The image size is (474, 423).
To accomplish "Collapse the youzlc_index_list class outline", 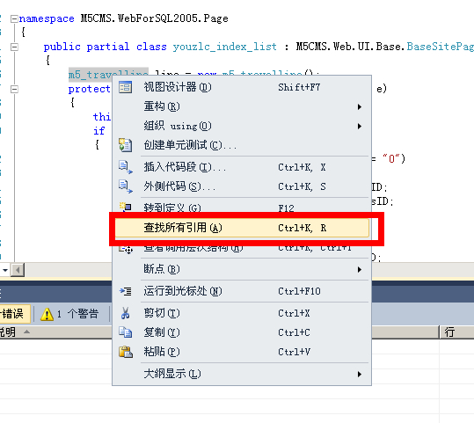I will tap(14, 47).
